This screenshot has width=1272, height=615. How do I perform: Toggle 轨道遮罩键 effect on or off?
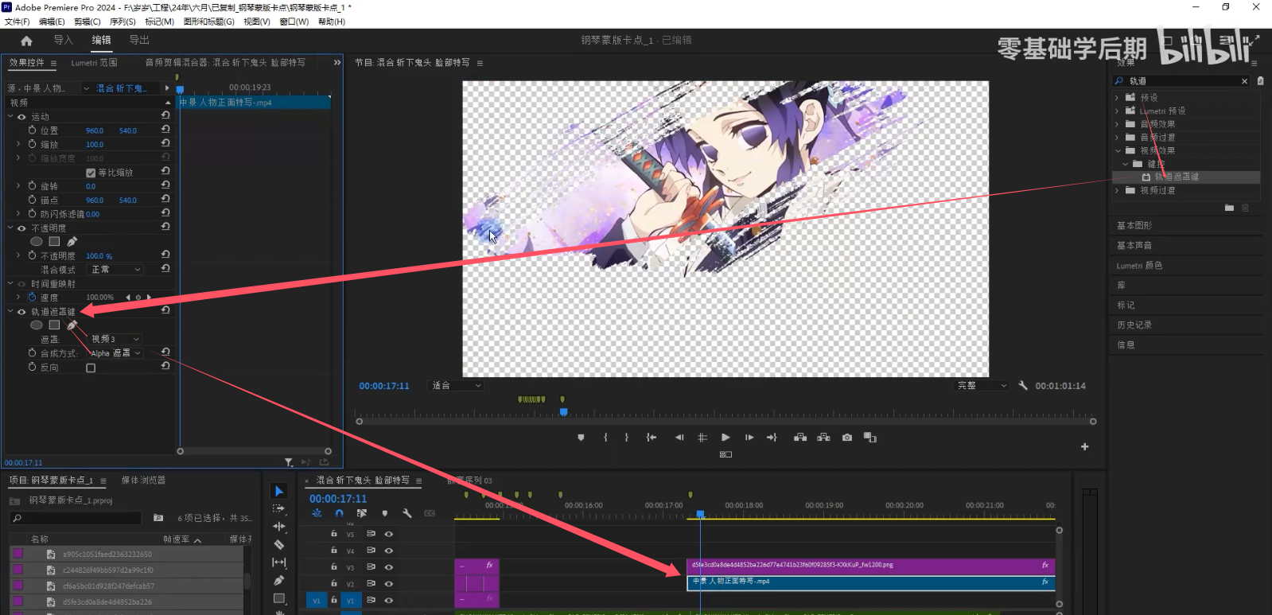(21, 312)
